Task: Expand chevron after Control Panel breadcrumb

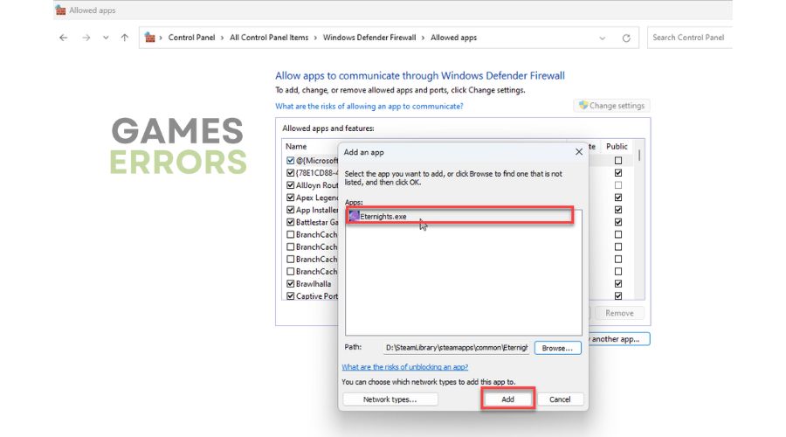Action: pyautogui.click(x=222, y=38)
